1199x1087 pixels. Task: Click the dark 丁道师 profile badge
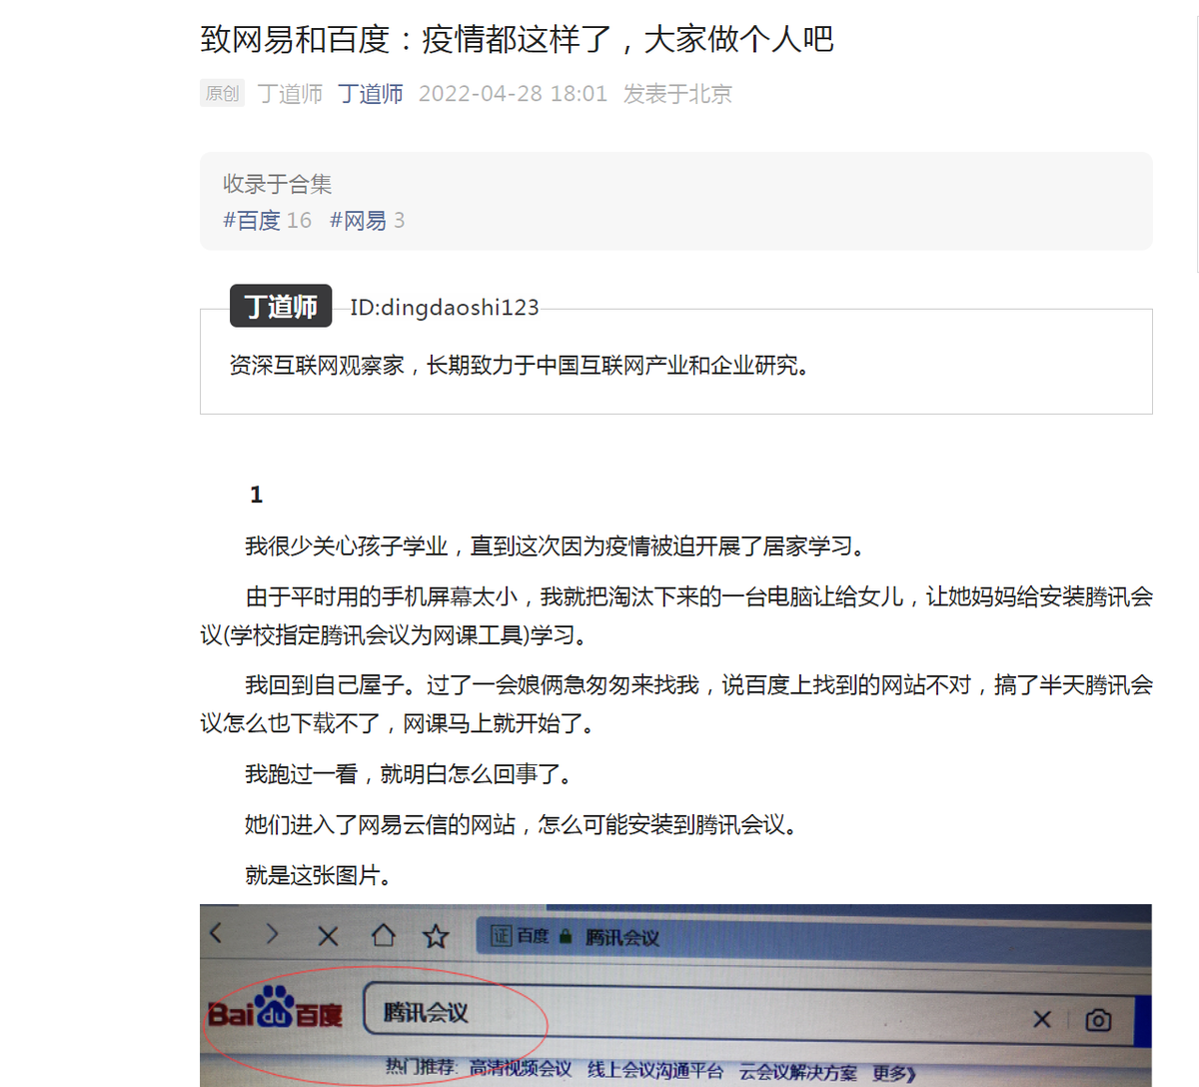click(281, 306)
